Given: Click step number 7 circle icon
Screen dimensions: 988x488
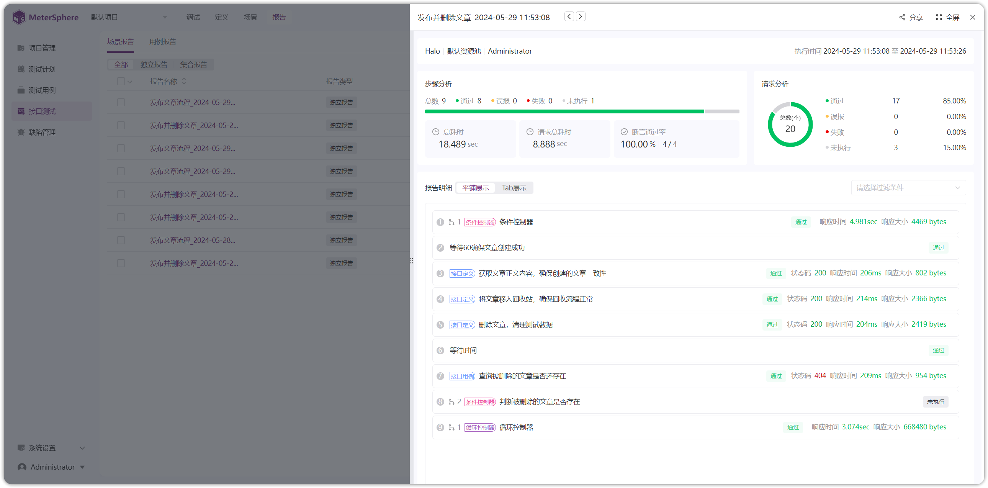Looking at the screenshot, I should (x=440, y=377).
